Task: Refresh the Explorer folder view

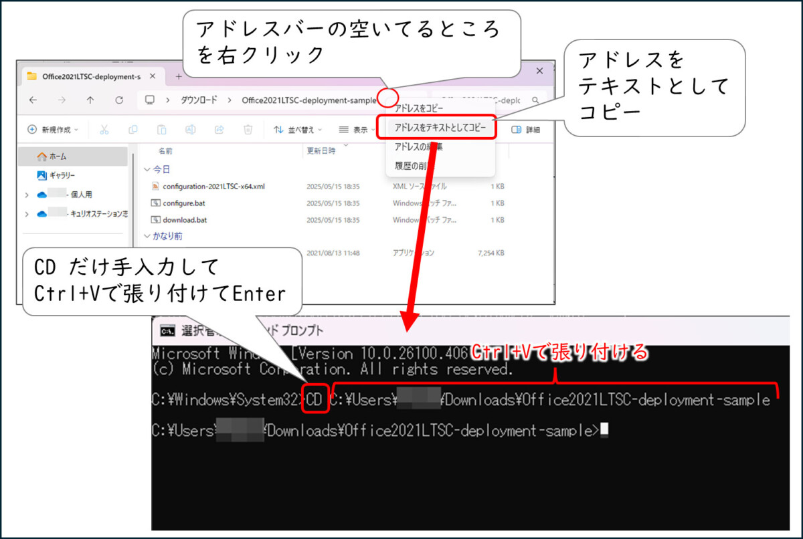Action: tap(119, 100)
